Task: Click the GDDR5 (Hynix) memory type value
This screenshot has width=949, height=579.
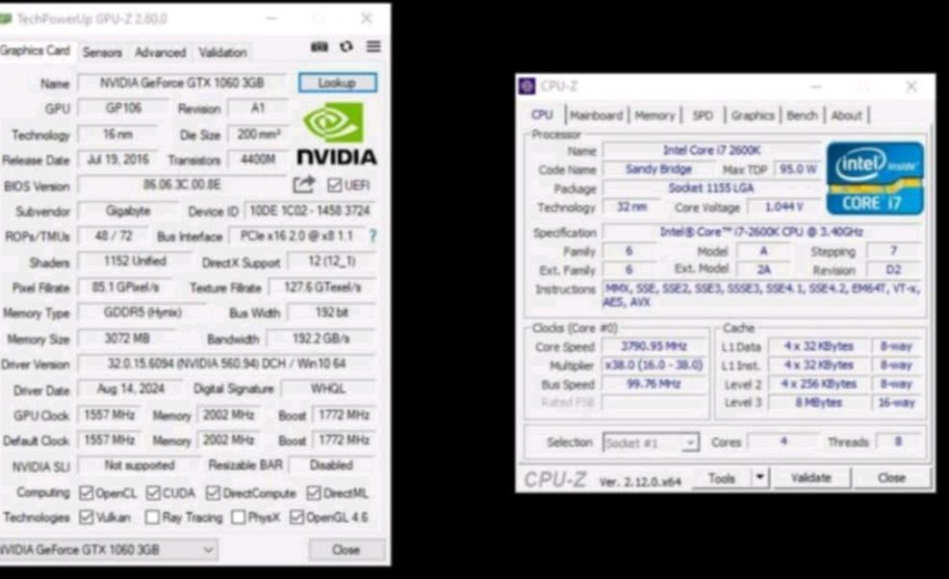Action: pos(142,313)
